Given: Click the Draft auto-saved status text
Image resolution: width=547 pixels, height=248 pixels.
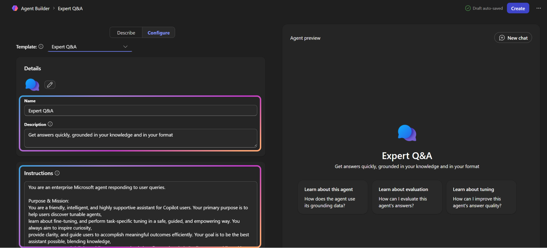Looking at the screenshot, I should [x=487, y=8].
